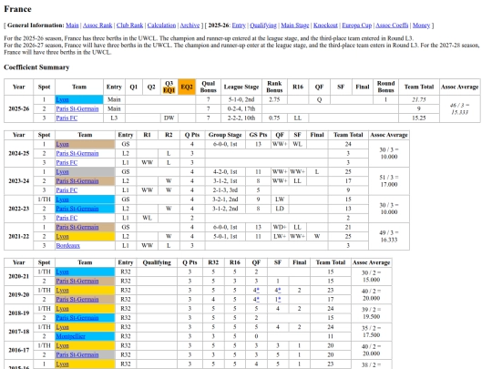Open Paris St-Germain link in 2025-26 rows

coord(77,109)
